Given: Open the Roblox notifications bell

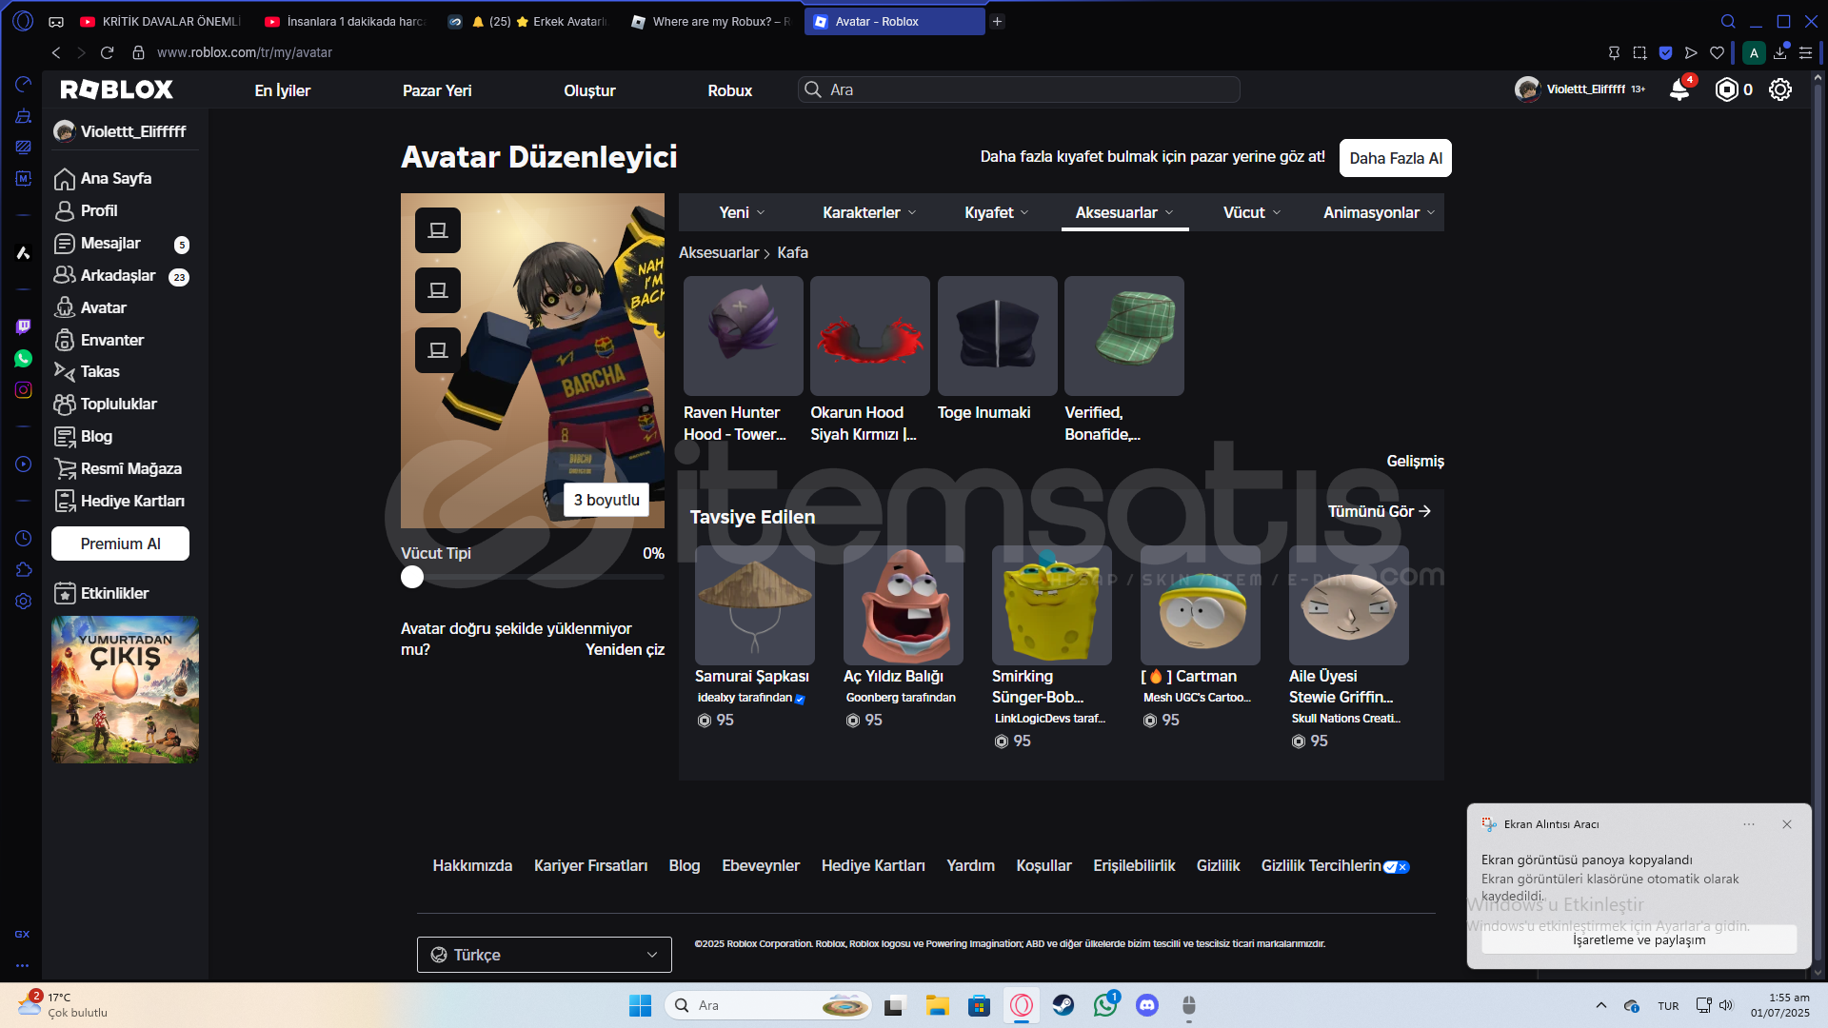Looking at the screenshot, I should tap(1679, 89).
